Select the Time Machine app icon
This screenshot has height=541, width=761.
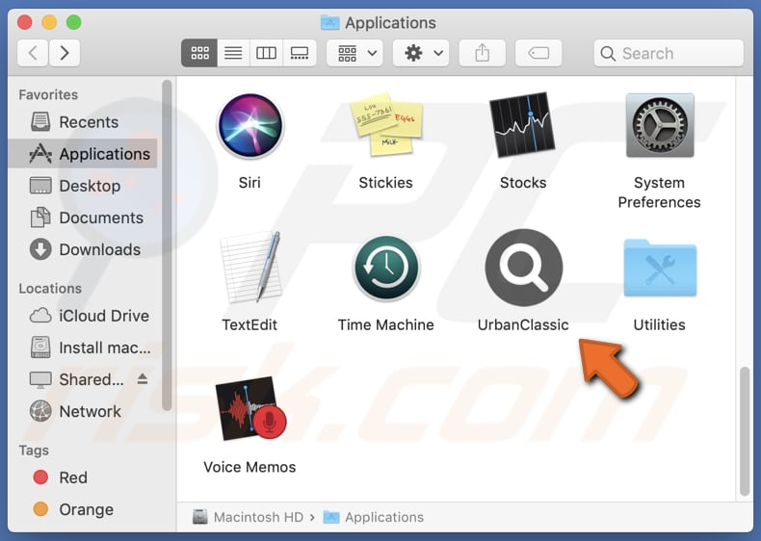click(386, 268)
